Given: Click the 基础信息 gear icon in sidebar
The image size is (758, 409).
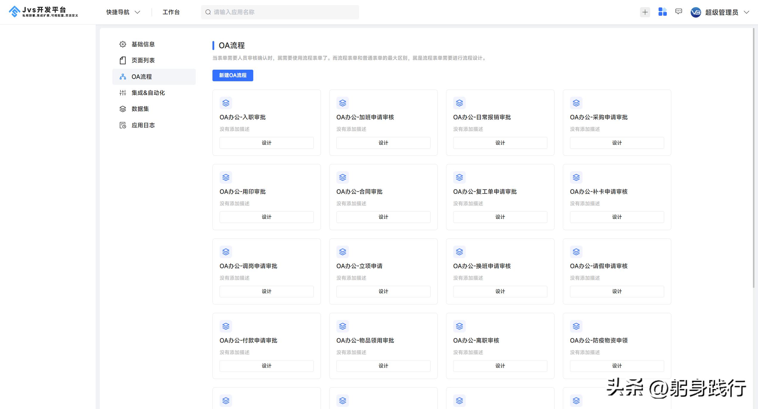Looking at the screenshot, I should [123, 44].
